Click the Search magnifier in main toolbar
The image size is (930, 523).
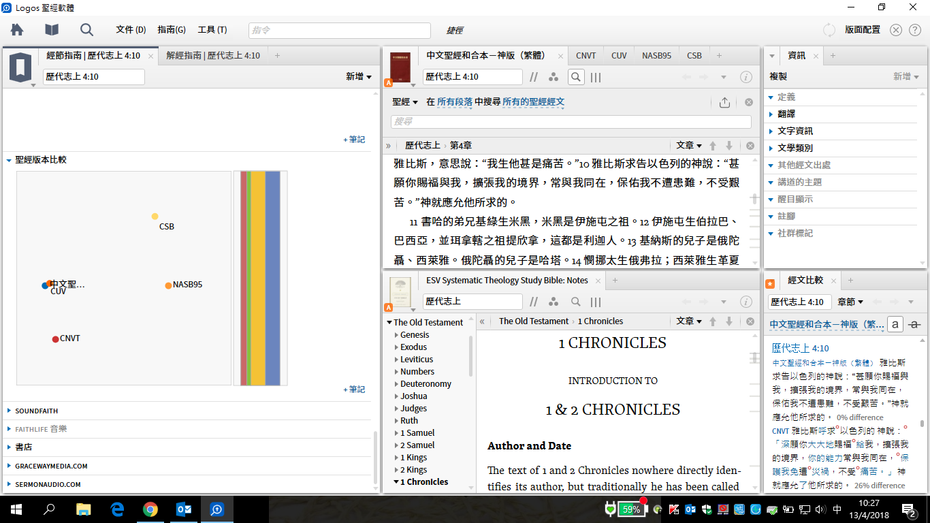pos(86,30)
